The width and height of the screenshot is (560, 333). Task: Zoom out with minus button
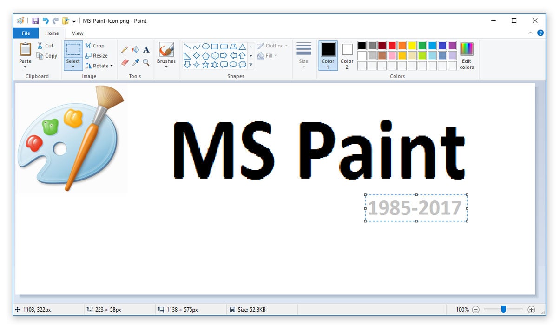(x=475, y=310)
